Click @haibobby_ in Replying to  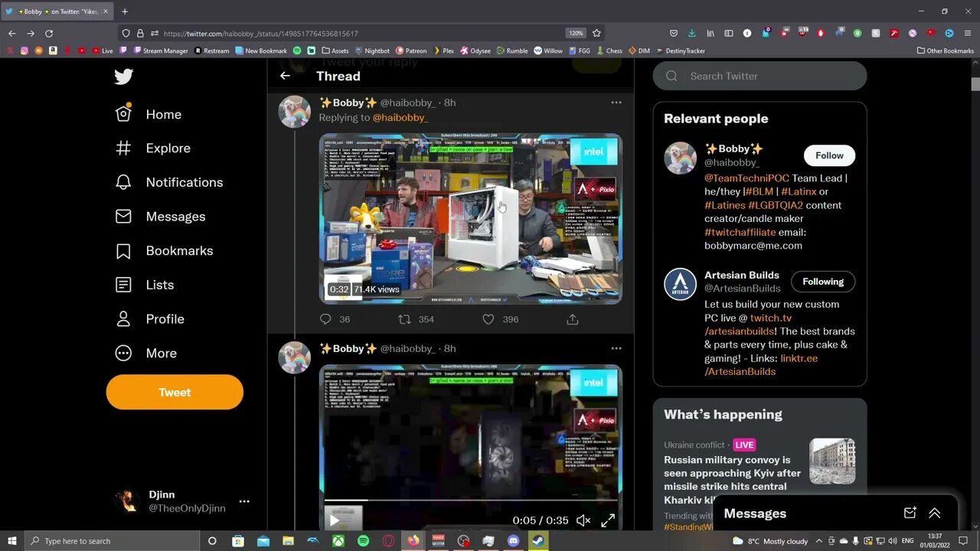[x=400, y=117]
